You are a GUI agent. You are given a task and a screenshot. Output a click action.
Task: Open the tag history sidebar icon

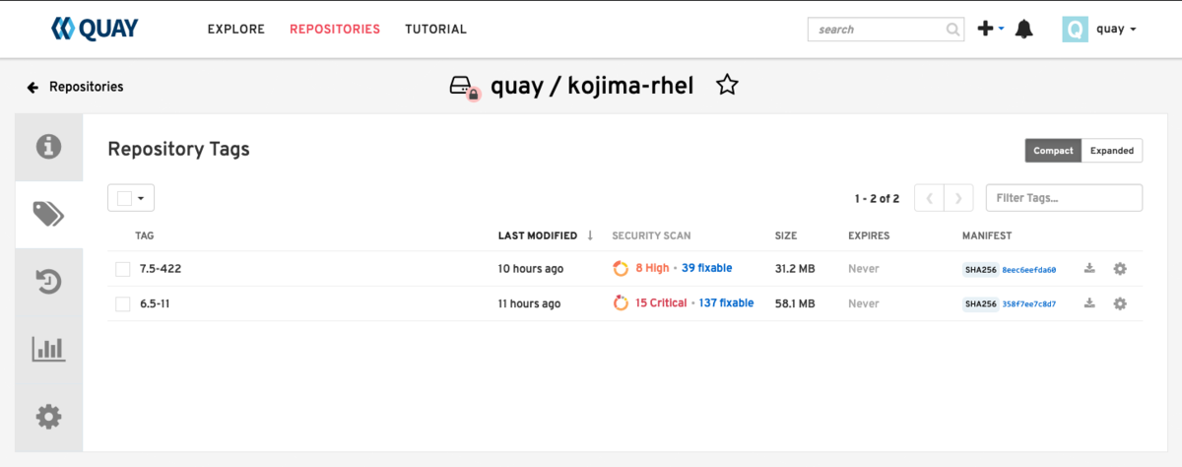(48, 282)
